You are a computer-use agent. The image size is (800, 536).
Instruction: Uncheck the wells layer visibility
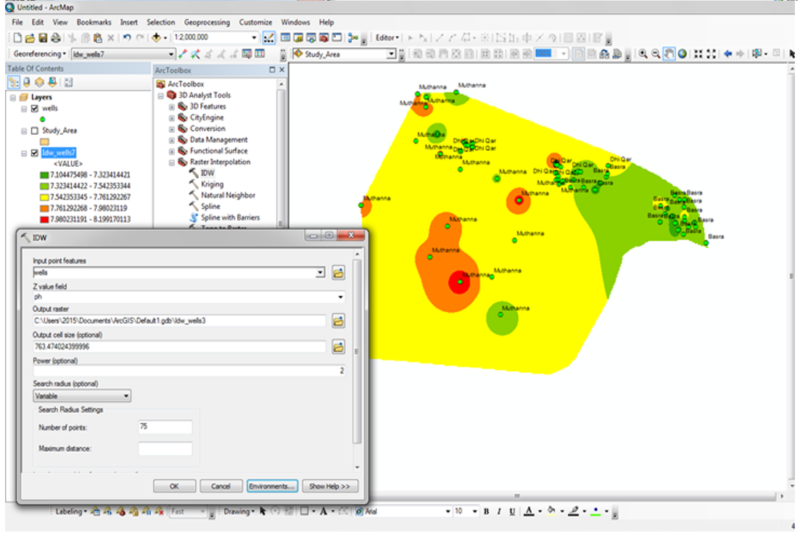point(35,109)
